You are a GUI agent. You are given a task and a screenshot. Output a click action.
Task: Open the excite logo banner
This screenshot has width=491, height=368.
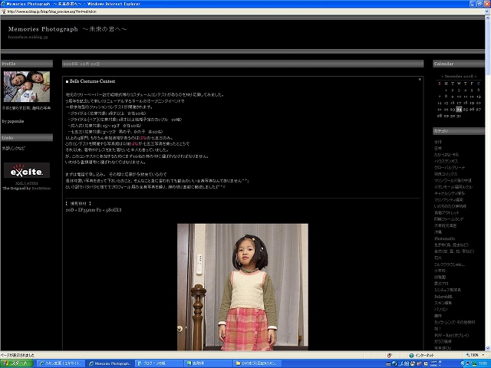pyautogui.click(x=27, y=170)
